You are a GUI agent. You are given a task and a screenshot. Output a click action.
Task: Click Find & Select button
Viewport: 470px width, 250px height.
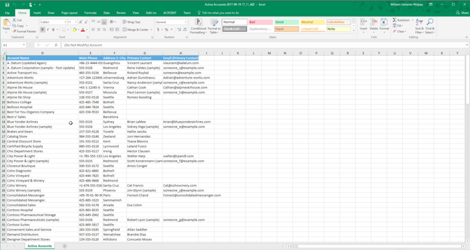pyautogui.click(x=430, y=26)
